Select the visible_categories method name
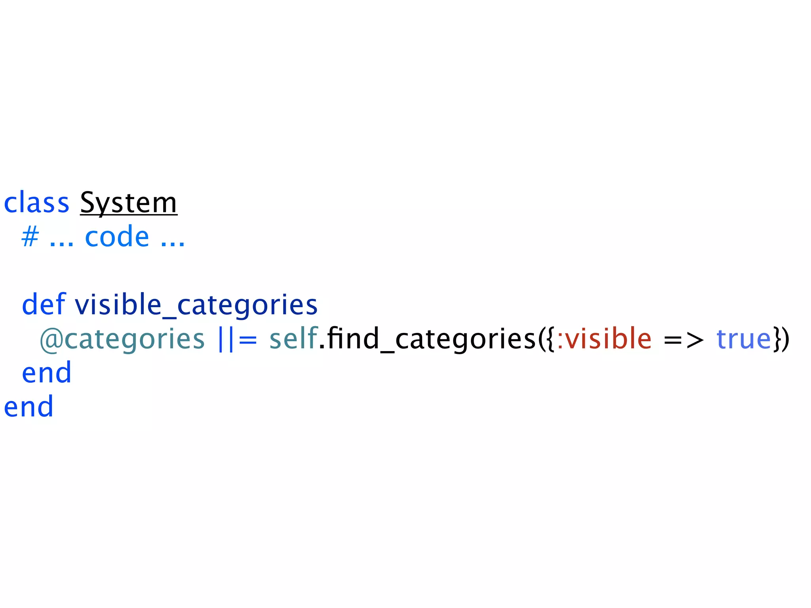The image size is (811, 608). pos(196,306)
